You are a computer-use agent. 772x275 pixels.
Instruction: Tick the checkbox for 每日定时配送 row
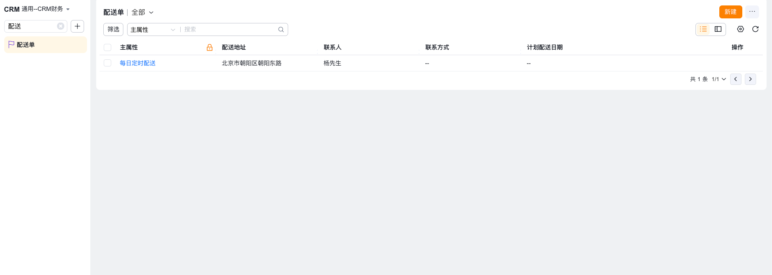click(x=107, y=63)
